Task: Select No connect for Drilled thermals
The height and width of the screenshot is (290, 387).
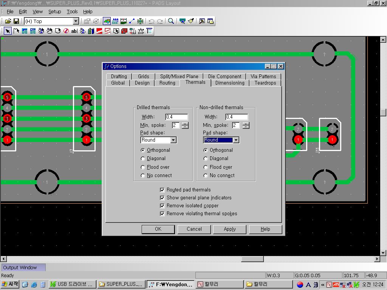Action: pyautogui.click(x=142, y=176)
